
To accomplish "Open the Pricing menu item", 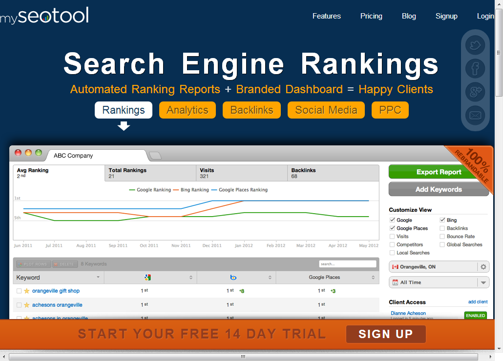I will pos(371,16).
